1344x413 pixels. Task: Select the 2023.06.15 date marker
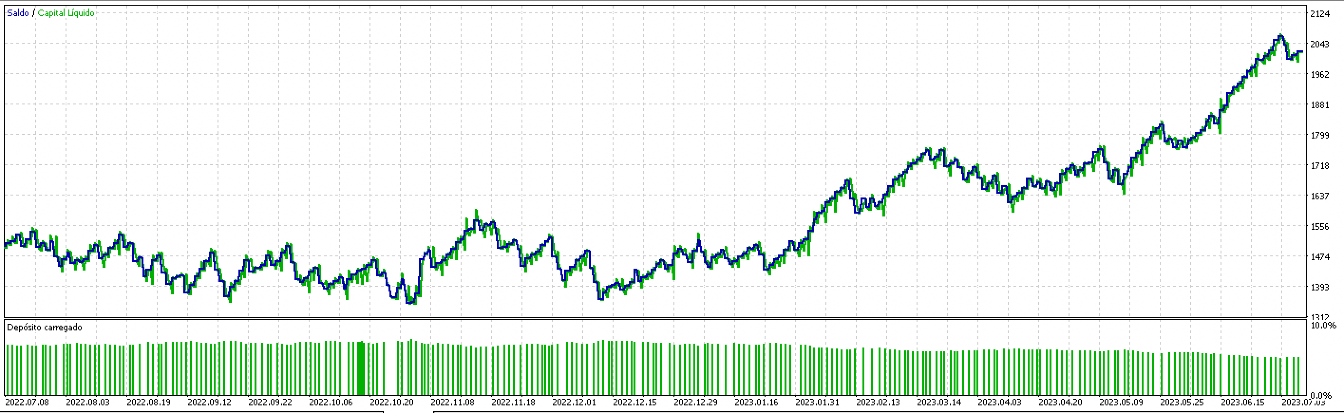tap(1242, 403)
